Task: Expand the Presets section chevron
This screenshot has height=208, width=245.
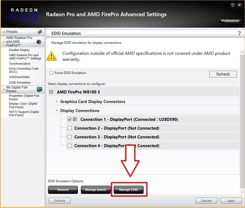Action: (x=4, y=32)
